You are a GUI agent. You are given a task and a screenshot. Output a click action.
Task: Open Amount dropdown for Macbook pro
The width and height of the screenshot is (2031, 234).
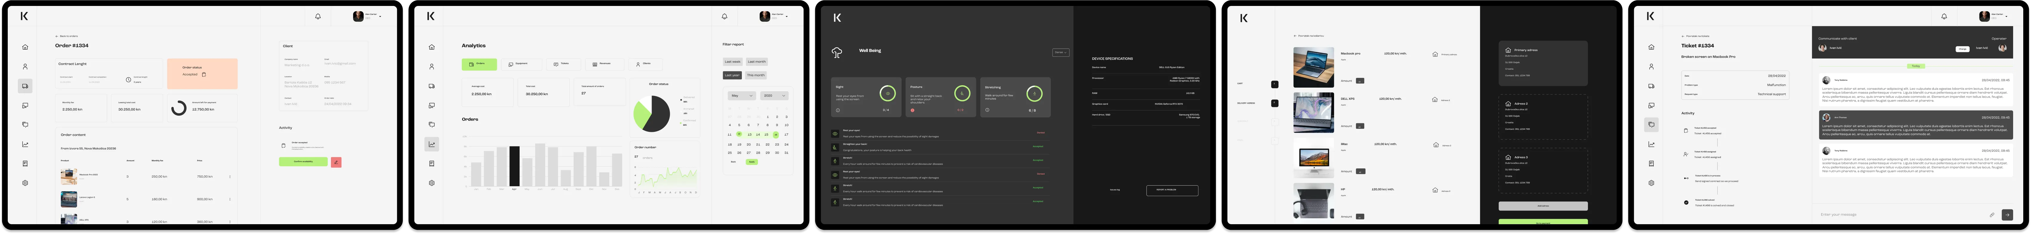(x=1360, y=81)
